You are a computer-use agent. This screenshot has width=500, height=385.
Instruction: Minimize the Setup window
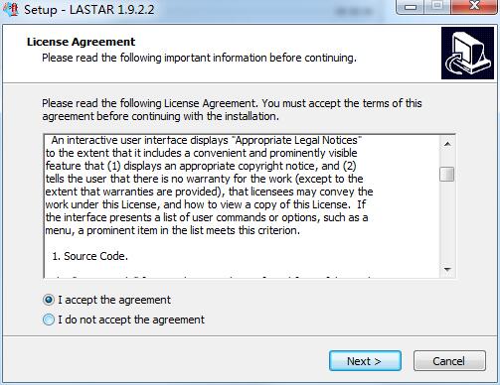point(411,7)
